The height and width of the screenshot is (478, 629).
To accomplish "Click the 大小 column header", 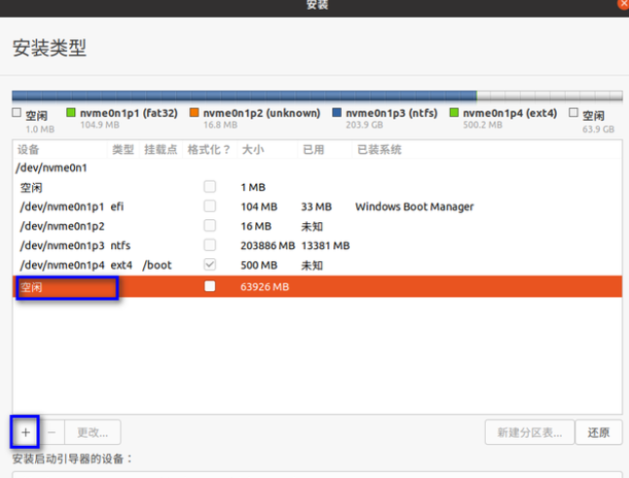I will (x=252, y=150).
